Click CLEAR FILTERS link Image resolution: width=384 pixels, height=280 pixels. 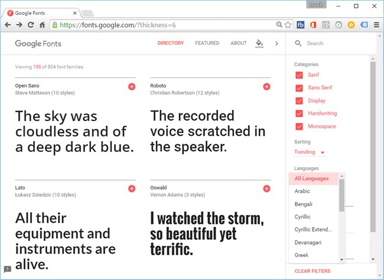[313, 271]
